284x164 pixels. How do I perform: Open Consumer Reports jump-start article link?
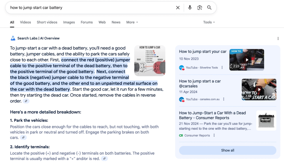click(212, 115)
